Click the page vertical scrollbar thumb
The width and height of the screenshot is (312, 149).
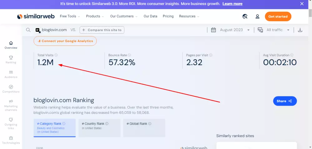point(310,13)
